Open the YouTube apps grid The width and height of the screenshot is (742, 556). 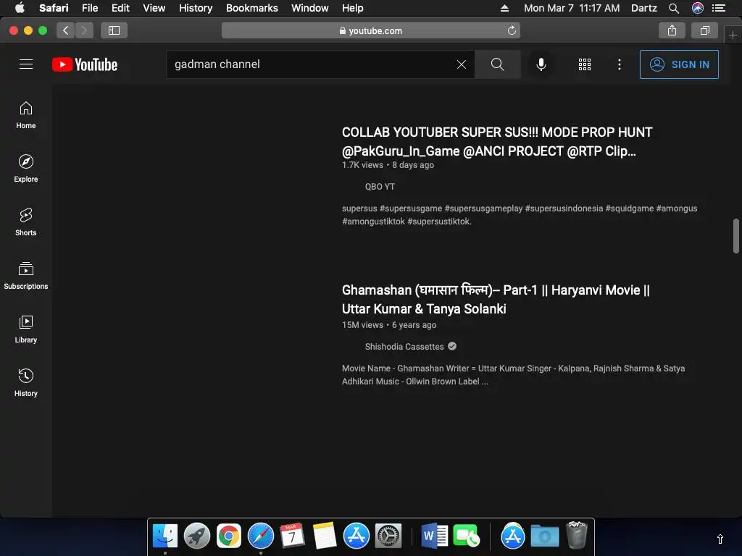coord(585,64)
